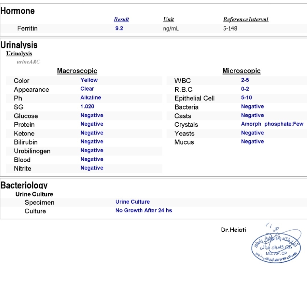Click the SG value 1.020
Viewport: 307px width, 281px height.
click(x=87, y=106)
